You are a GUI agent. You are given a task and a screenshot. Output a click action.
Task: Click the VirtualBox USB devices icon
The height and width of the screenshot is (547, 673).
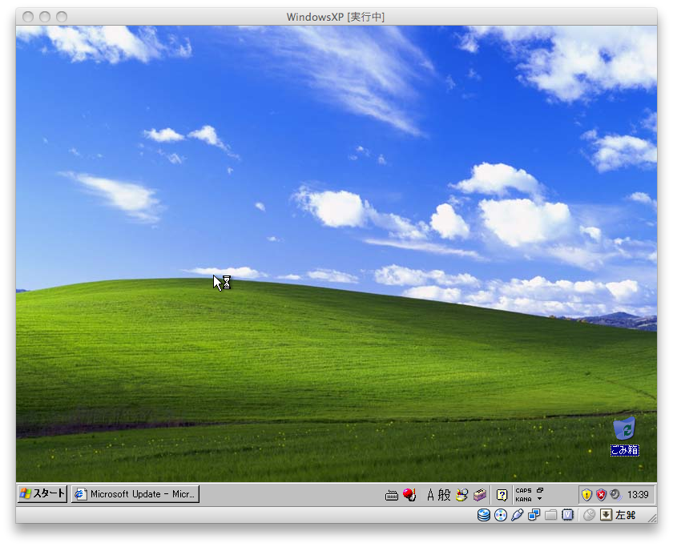pyautogui.click(x=518, y=515)
